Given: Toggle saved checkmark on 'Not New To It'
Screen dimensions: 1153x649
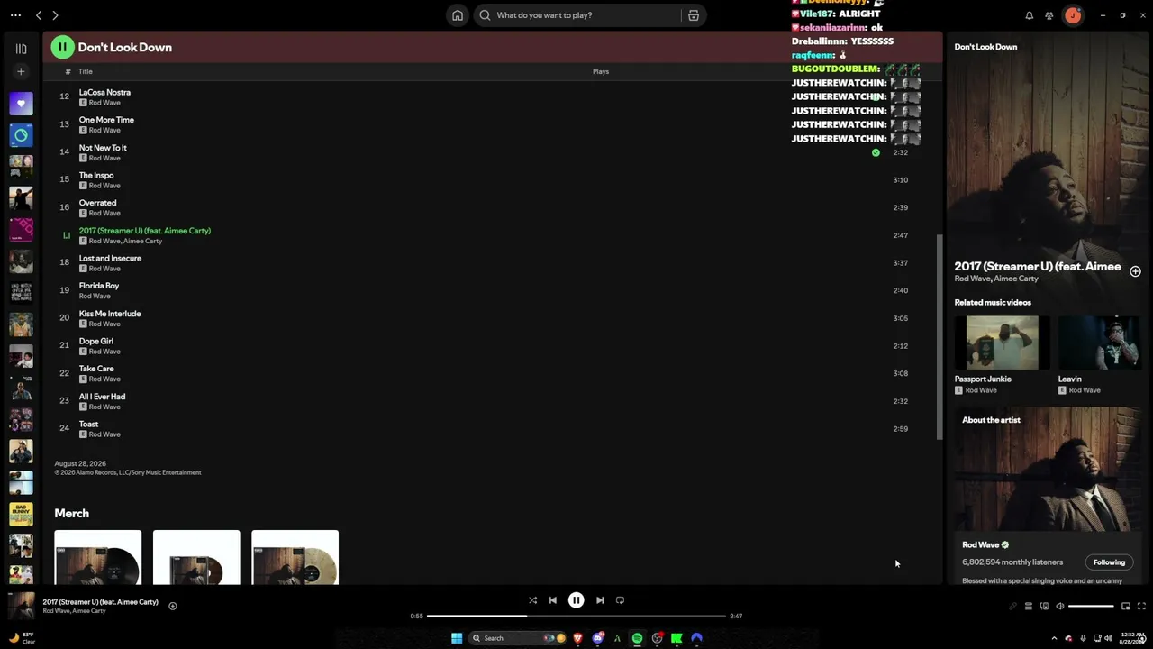Looking at the screenshot, I should [876, 152].
